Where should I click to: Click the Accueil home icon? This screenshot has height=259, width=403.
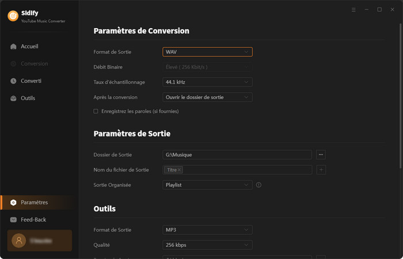pyautogui.click(x=13, y=46)
